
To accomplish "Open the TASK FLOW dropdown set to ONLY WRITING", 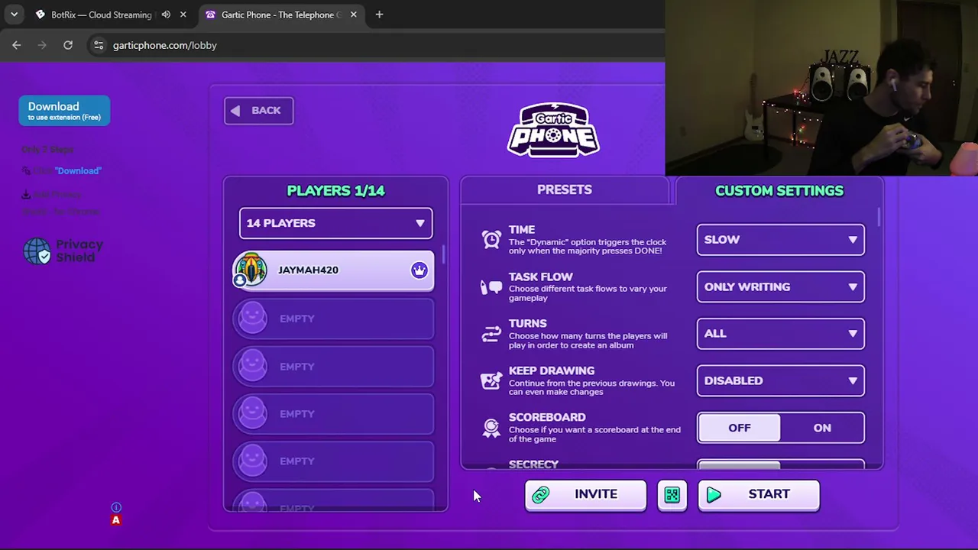I will click(x=780, y=286).
